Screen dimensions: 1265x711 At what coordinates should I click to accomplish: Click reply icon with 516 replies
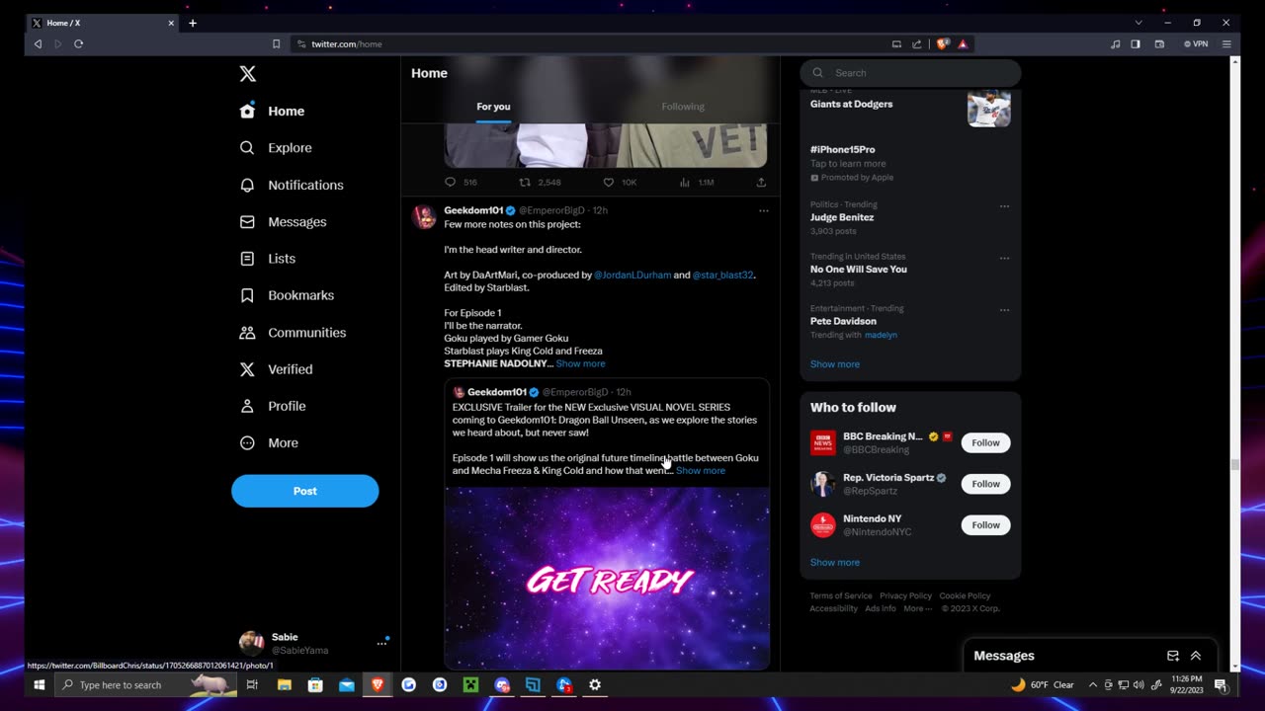click(451, 183)
